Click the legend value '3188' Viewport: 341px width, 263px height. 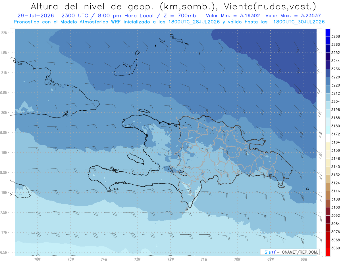click(x=335, y=118)
